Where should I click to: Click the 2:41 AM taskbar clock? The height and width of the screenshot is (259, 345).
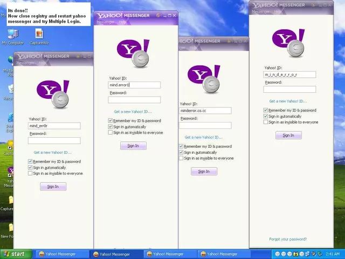tap(333, 254)
